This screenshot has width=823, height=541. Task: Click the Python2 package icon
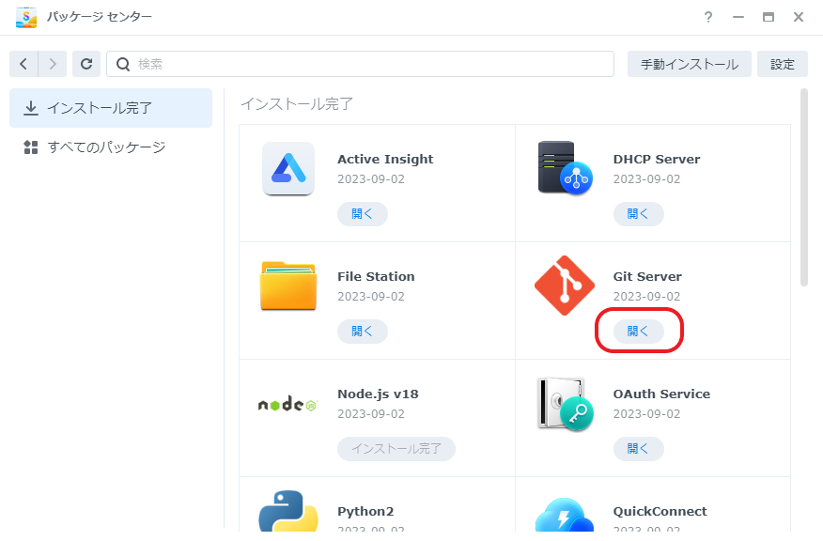click(x=288, y=512)
